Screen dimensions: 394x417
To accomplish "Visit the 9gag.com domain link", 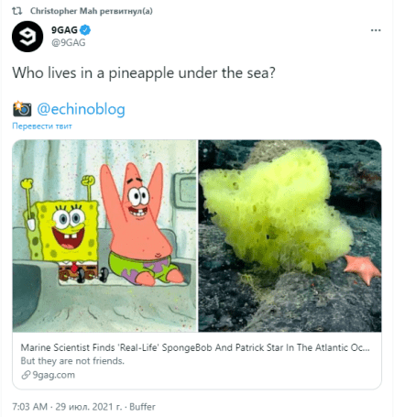I will pos(53,375).
